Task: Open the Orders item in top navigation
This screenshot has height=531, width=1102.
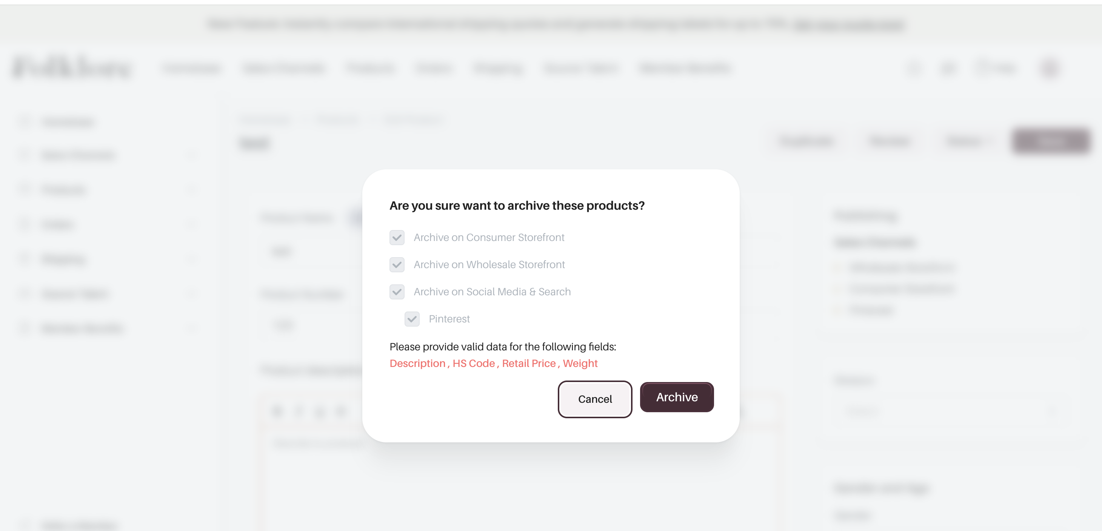Action: click(433, 68)
